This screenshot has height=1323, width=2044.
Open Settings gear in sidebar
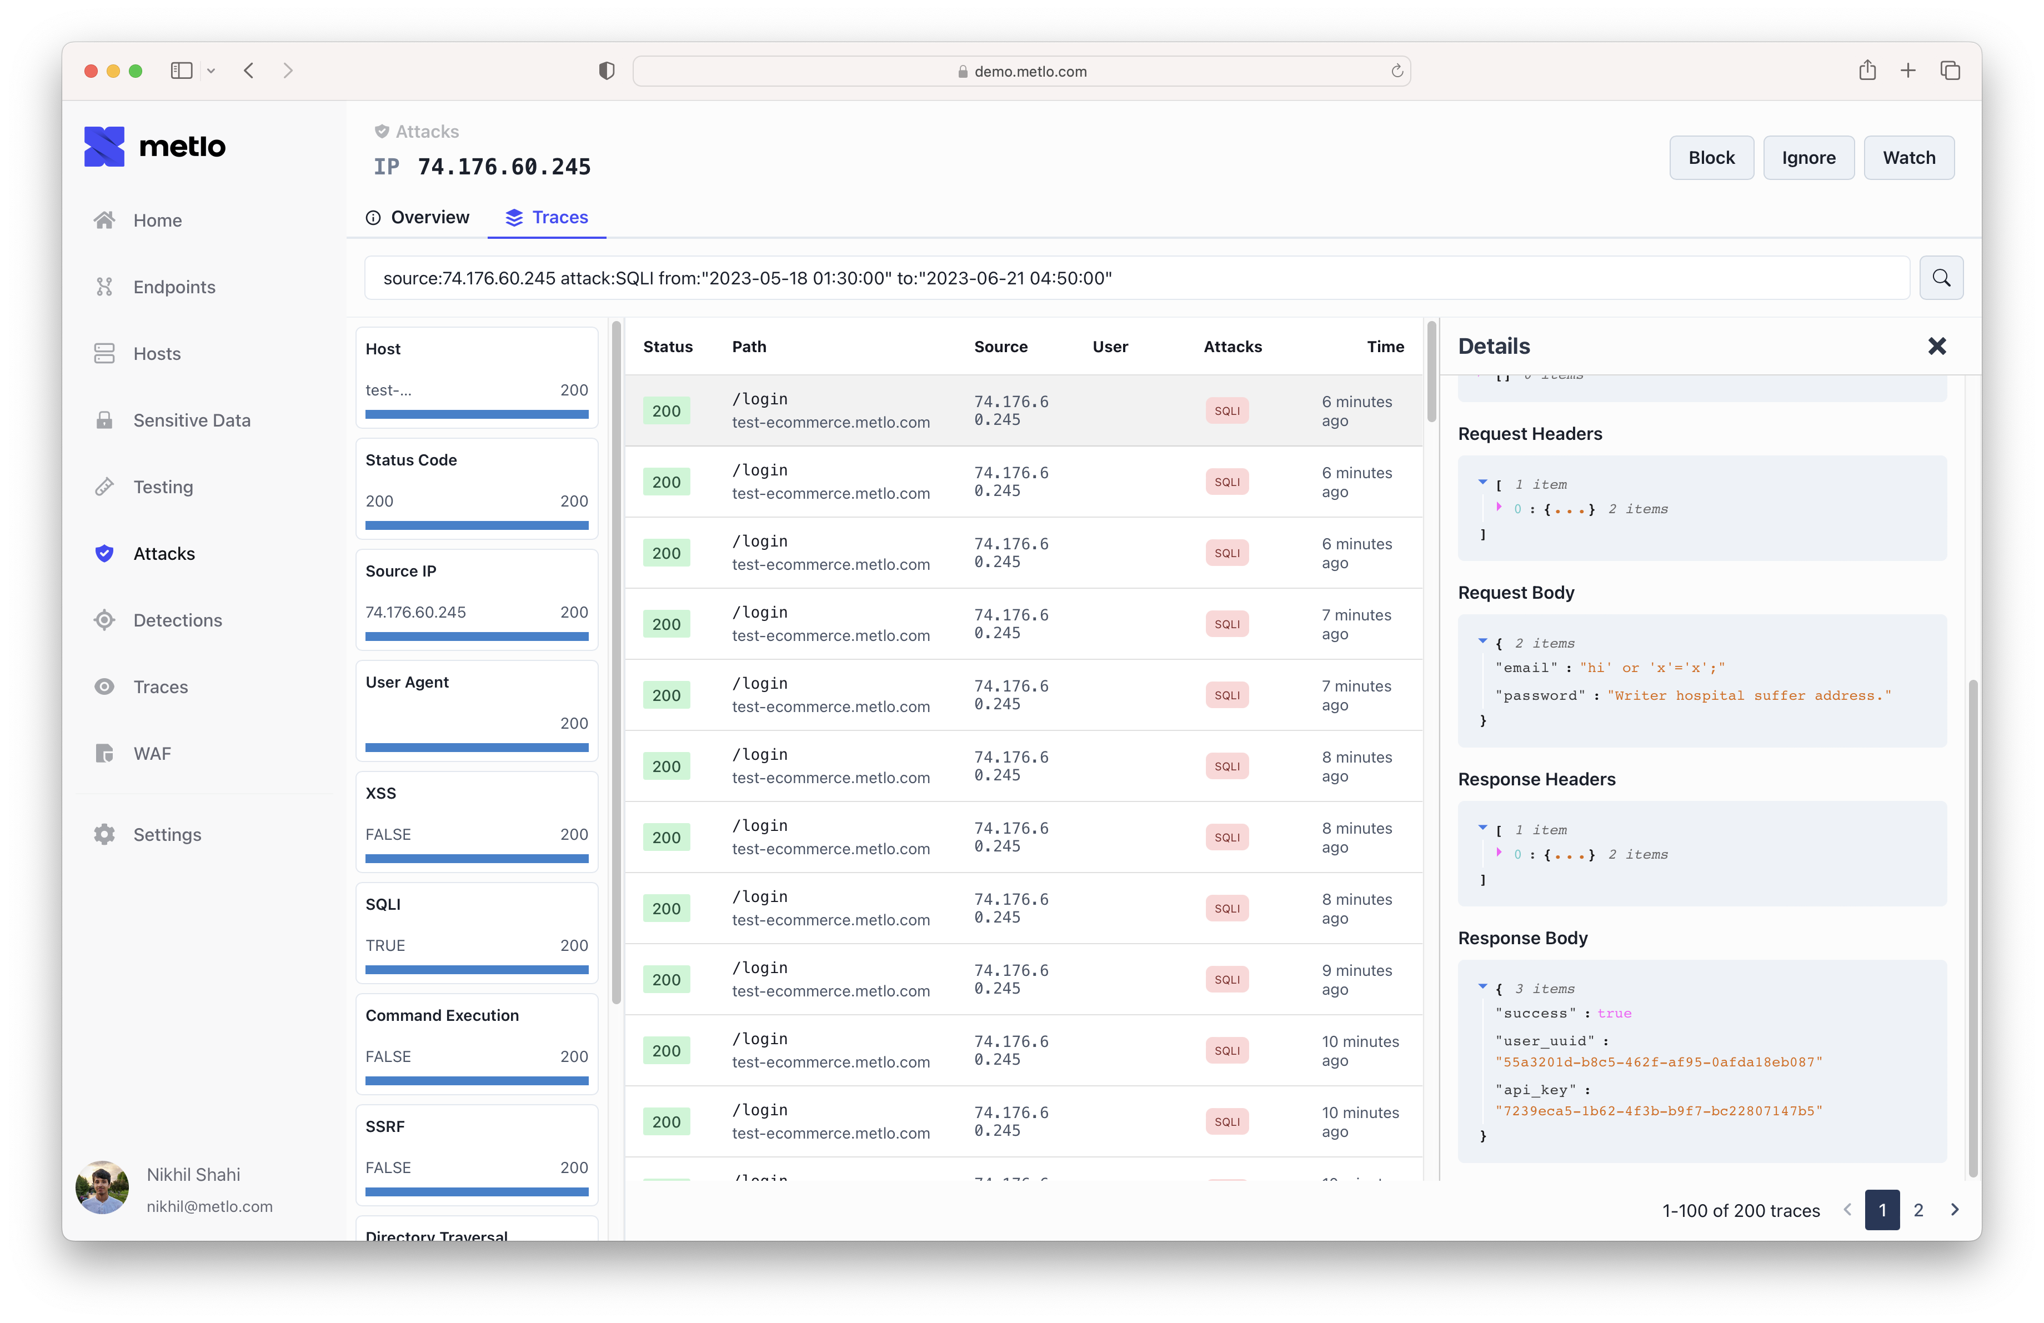coord(167,834)
